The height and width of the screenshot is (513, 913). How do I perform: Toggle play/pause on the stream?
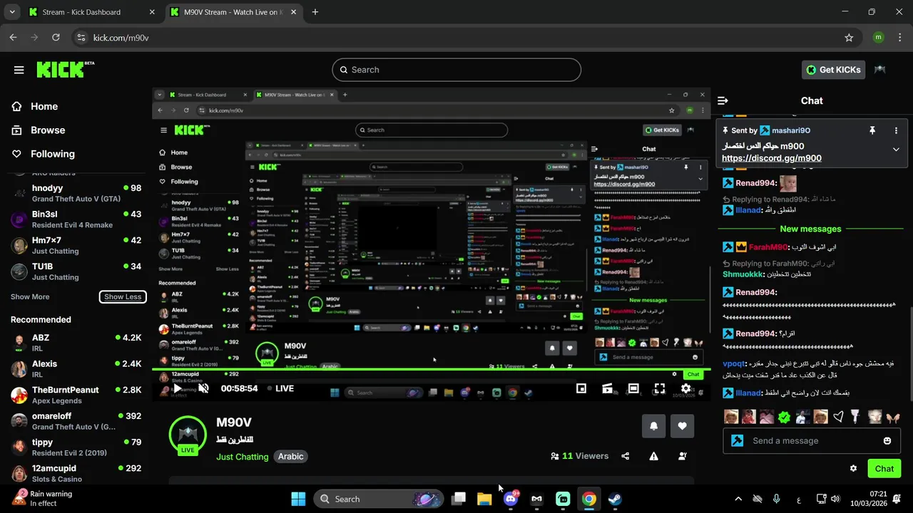(x=178, y=388)
